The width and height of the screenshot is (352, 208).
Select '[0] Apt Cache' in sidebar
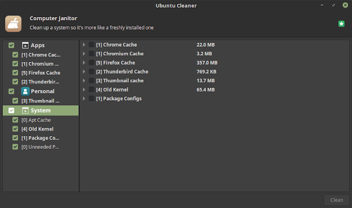coord(36,120)
